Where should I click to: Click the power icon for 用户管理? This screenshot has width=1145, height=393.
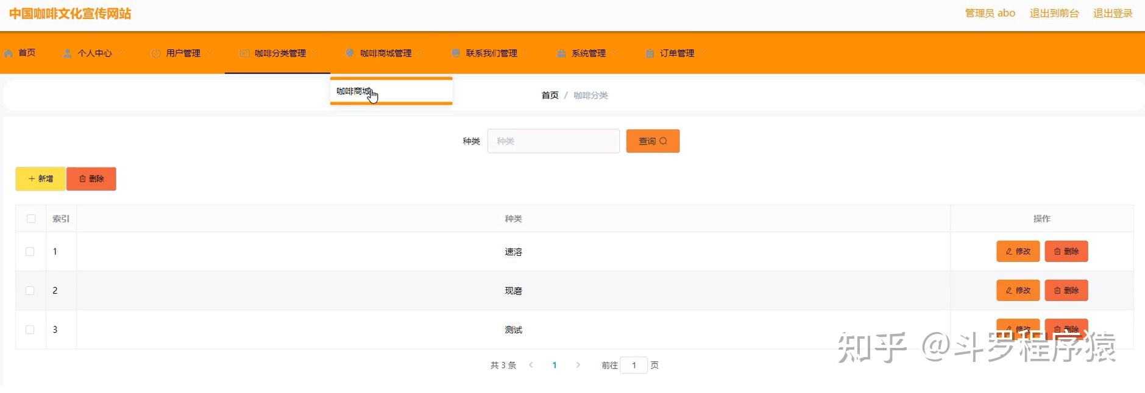[155, 54]
